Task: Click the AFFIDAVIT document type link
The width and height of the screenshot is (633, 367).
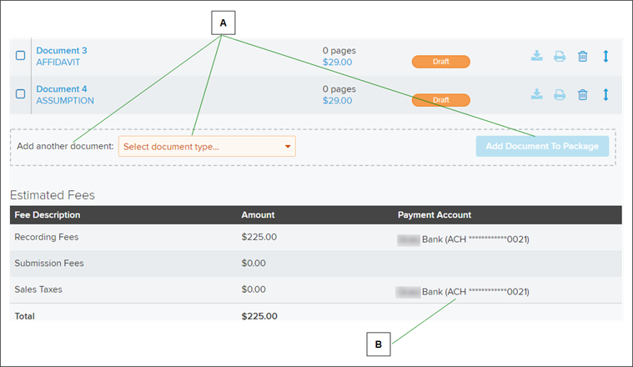Action: point(62,63)
